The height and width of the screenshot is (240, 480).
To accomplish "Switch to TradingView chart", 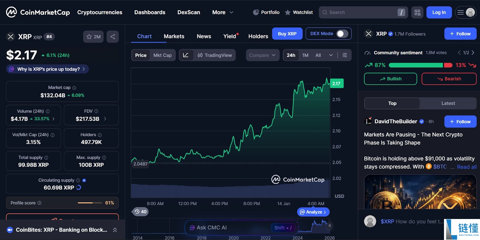I will [x=215, y=55].
